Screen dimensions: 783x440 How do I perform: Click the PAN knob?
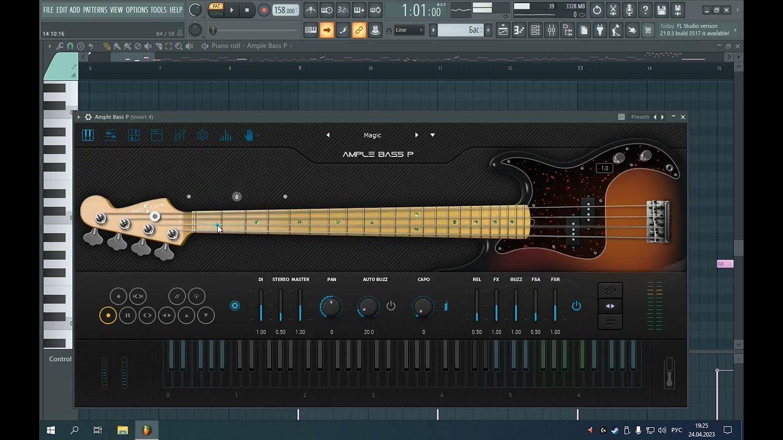click(331, 306)
